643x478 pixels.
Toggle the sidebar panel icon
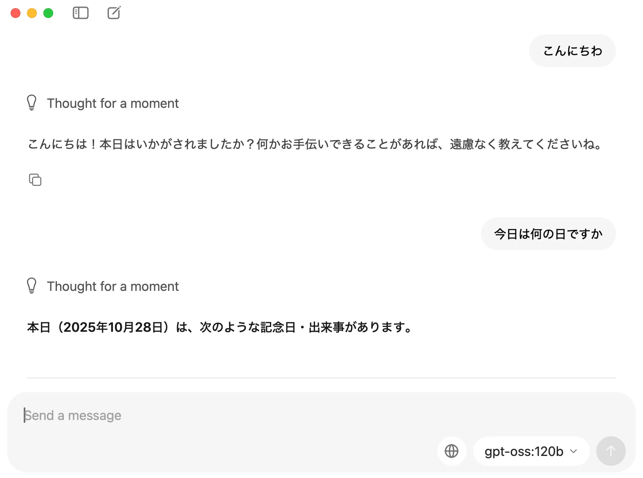[x=81, y=13]
